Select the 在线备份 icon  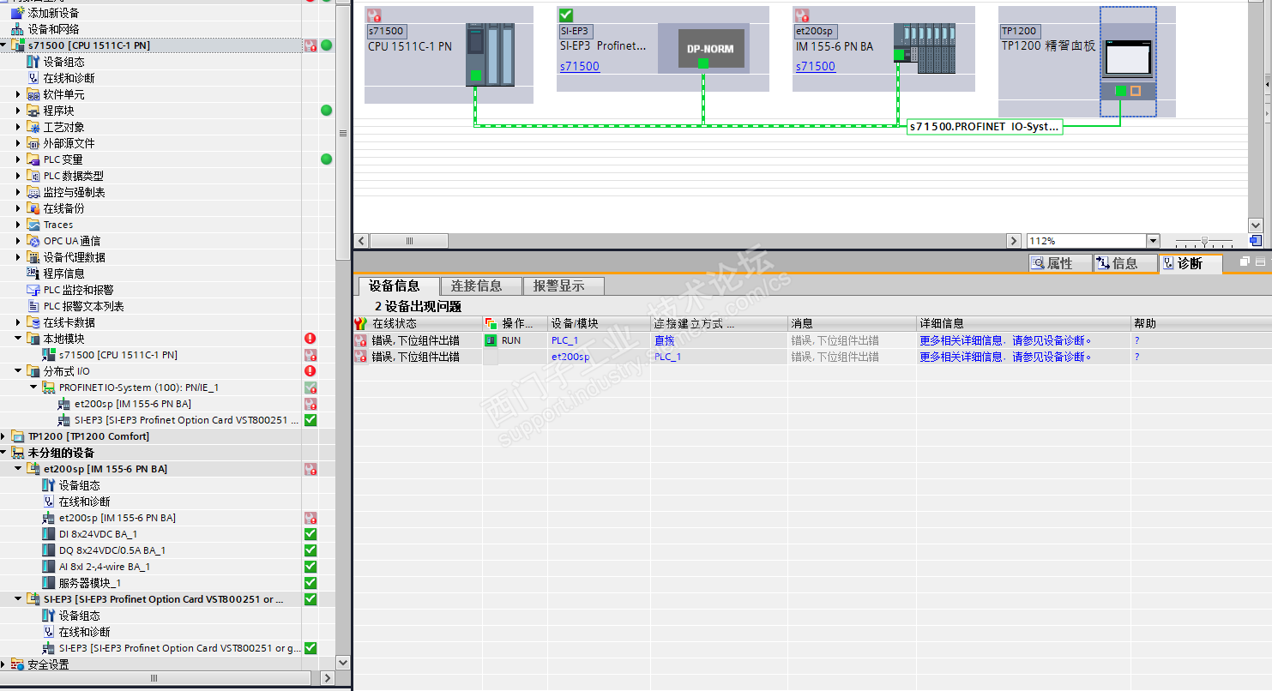34,208
